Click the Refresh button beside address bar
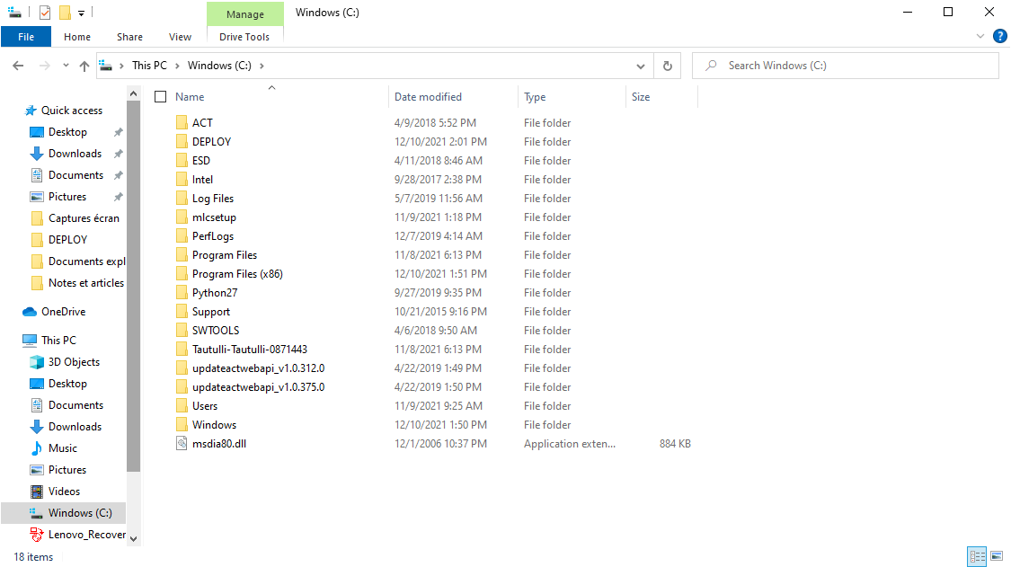Image resolution: width=1011 pixels, height=567 pixels. [x=667, y=66]
